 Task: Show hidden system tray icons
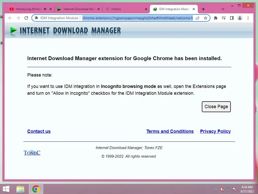(216, 189)
